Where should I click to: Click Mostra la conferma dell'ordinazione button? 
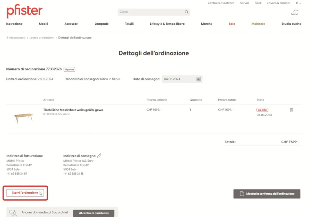(x=267, y=194)
